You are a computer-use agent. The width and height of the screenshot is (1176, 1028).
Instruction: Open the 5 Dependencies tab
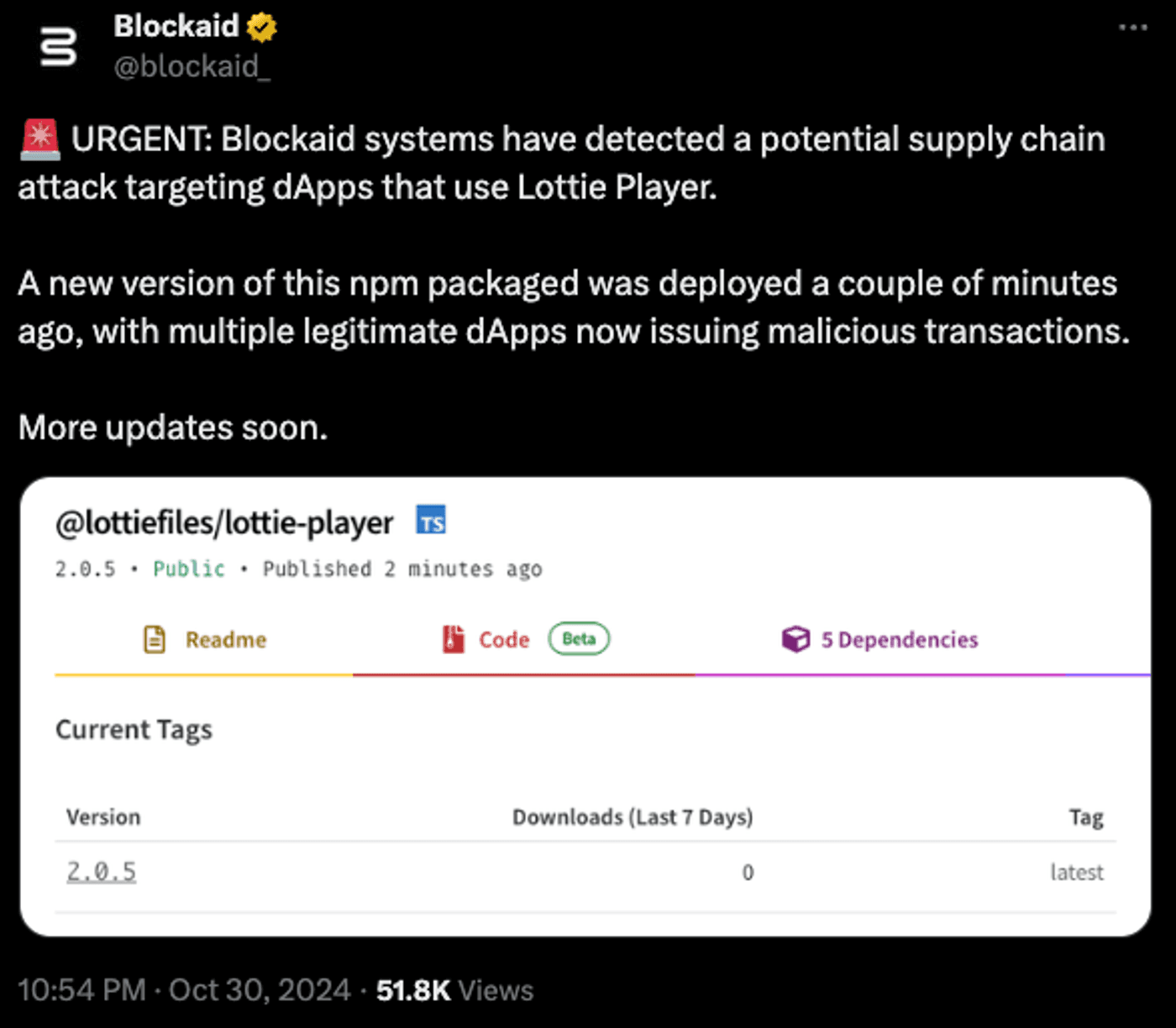[x=880, y=640]
